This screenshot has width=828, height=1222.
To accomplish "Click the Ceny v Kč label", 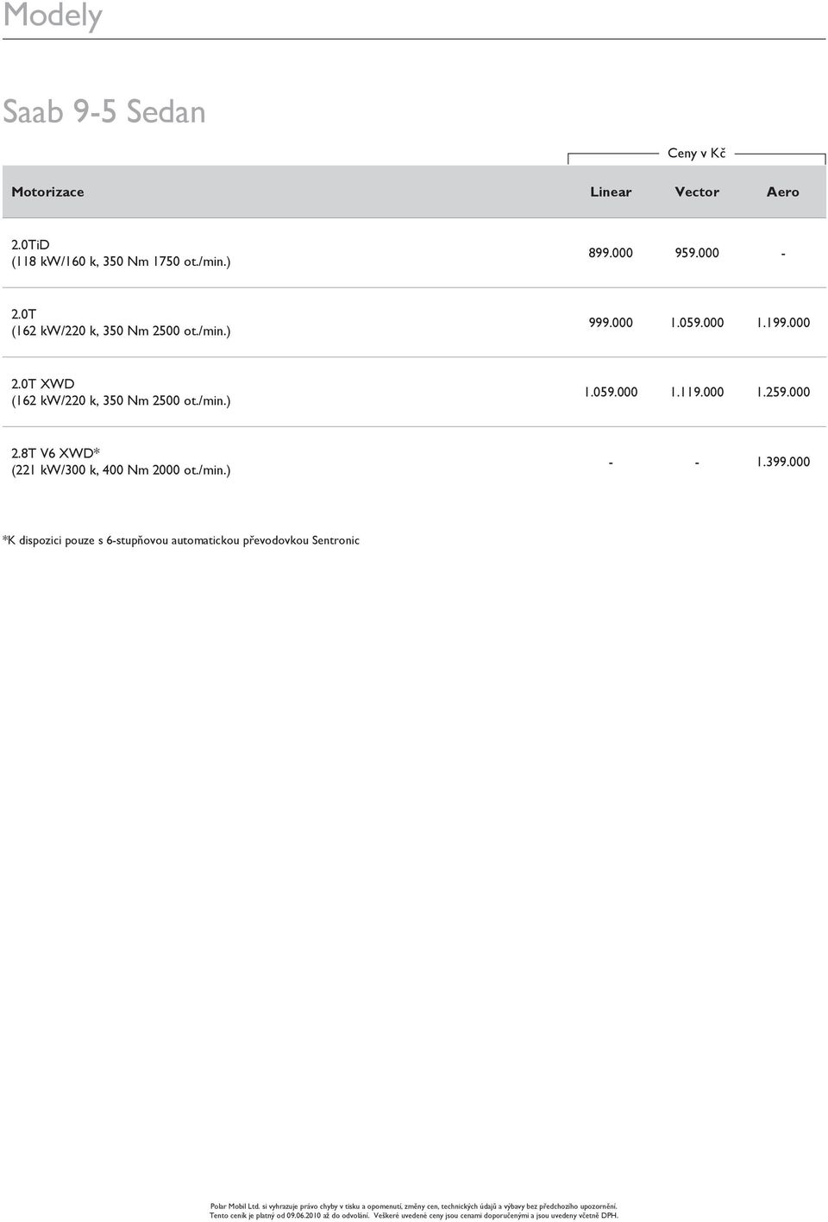I will coord(697,153).
